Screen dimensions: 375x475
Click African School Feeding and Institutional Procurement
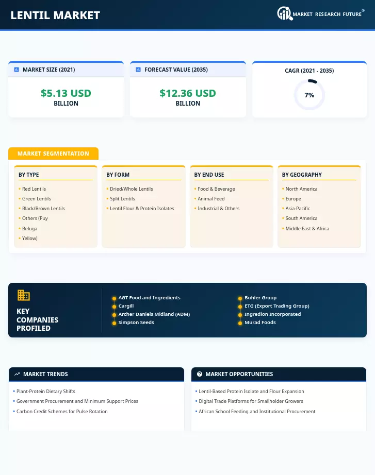(257, 412)
